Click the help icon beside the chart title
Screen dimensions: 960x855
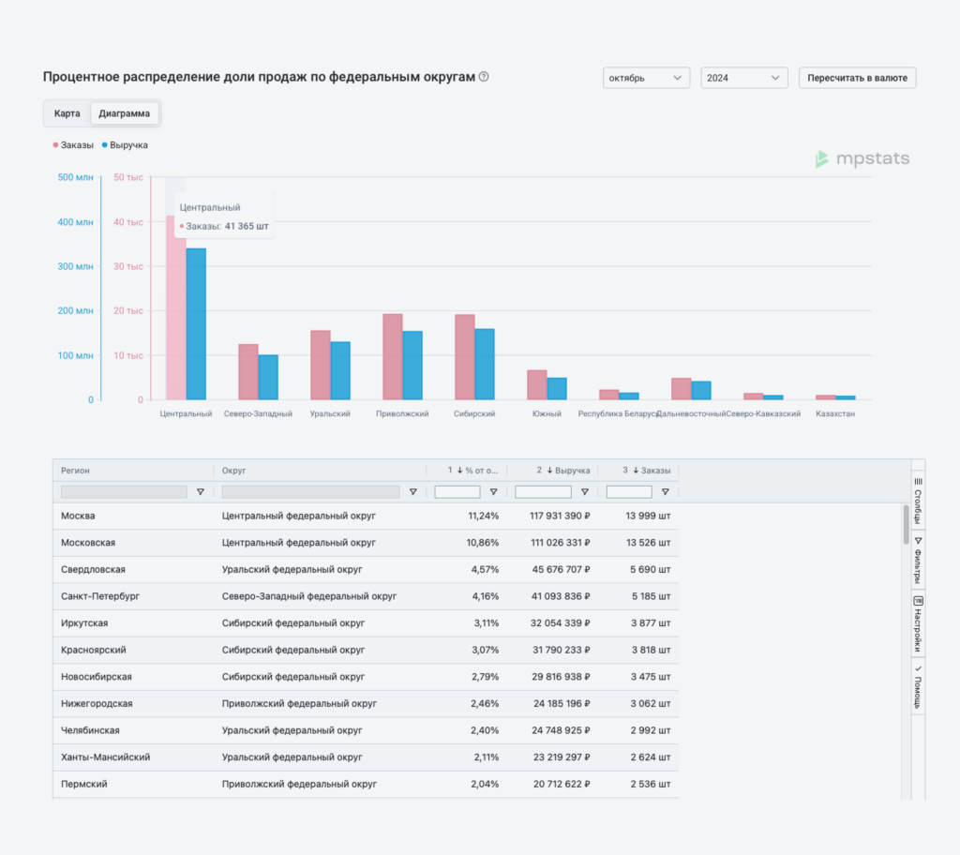[484, 77]
